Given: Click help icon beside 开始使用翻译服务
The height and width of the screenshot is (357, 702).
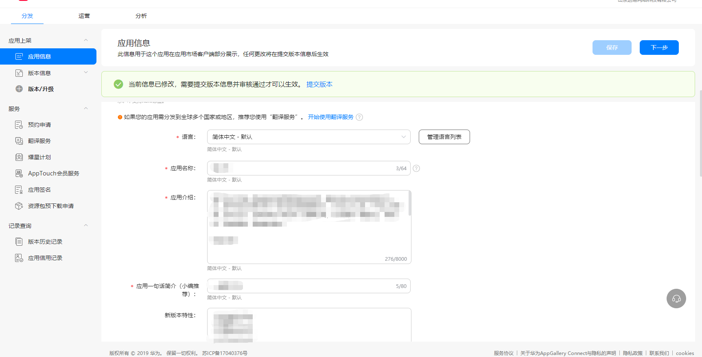Looking at the screenshot, I should click(x=359, y=117).
